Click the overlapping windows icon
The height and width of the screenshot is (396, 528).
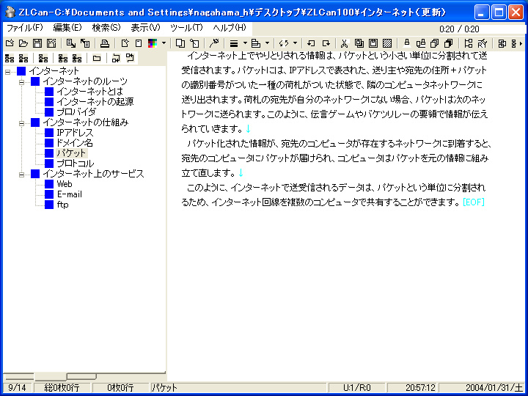point(180,43)
